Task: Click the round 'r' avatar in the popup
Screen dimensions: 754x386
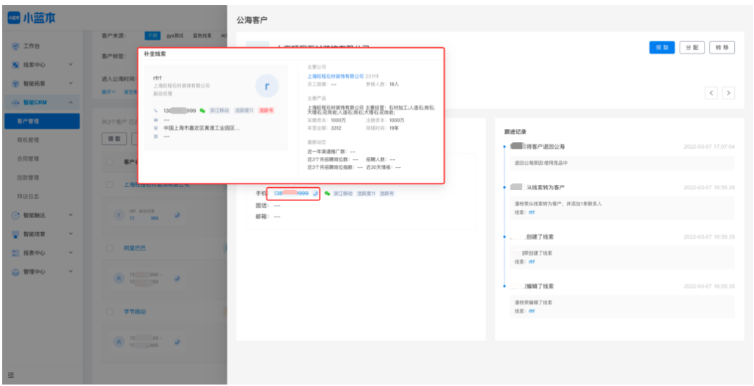Action: 267,86
